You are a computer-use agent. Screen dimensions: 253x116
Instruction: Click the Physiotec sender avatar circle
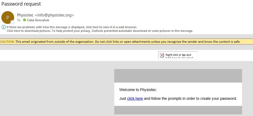(x=7, y=17)
